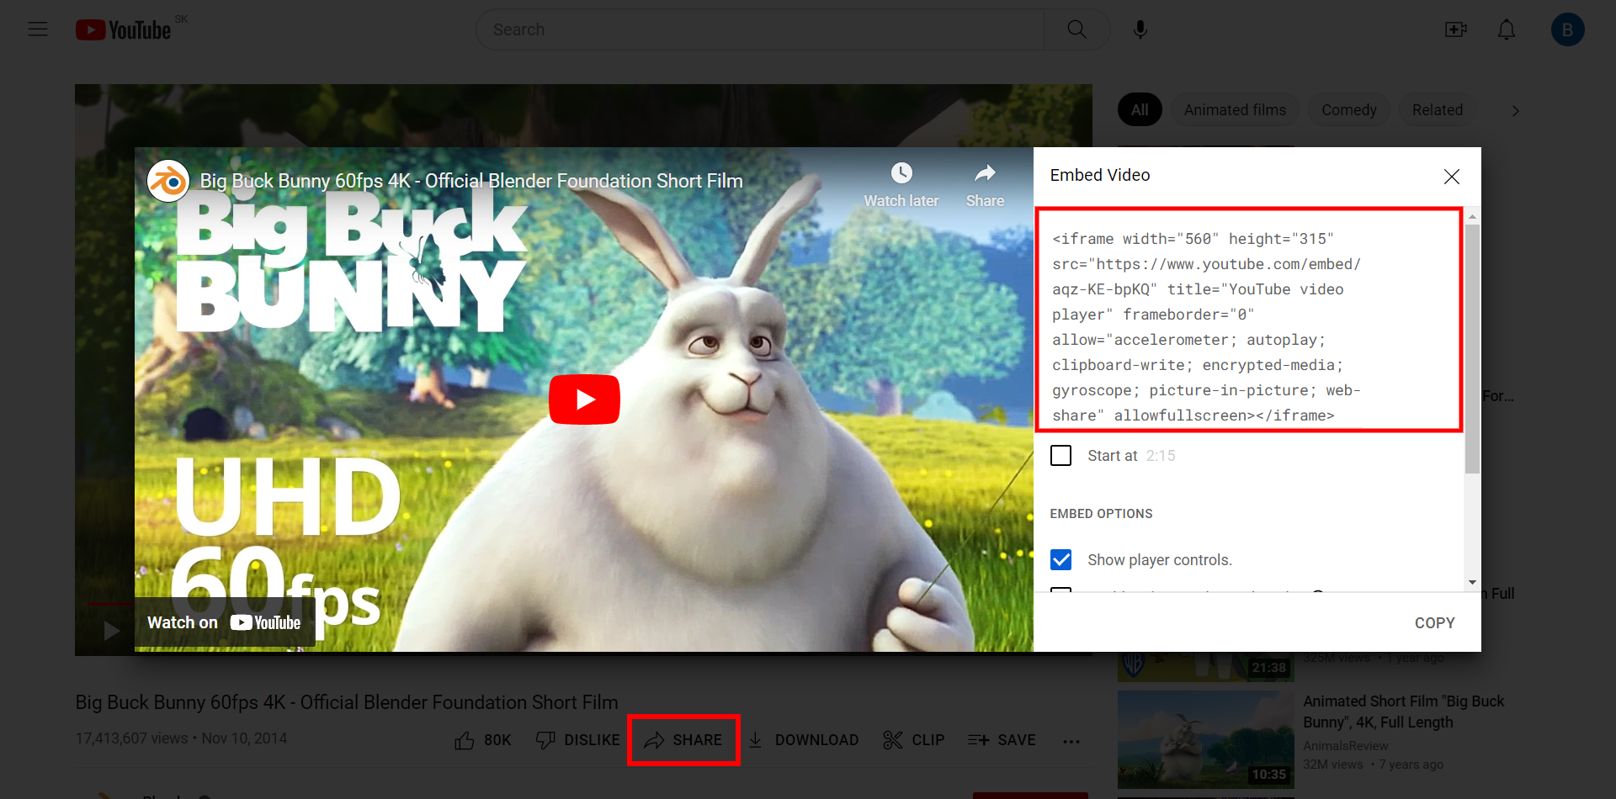
Task: Select the Animated films chip
Action: [x=1234, y=110]
